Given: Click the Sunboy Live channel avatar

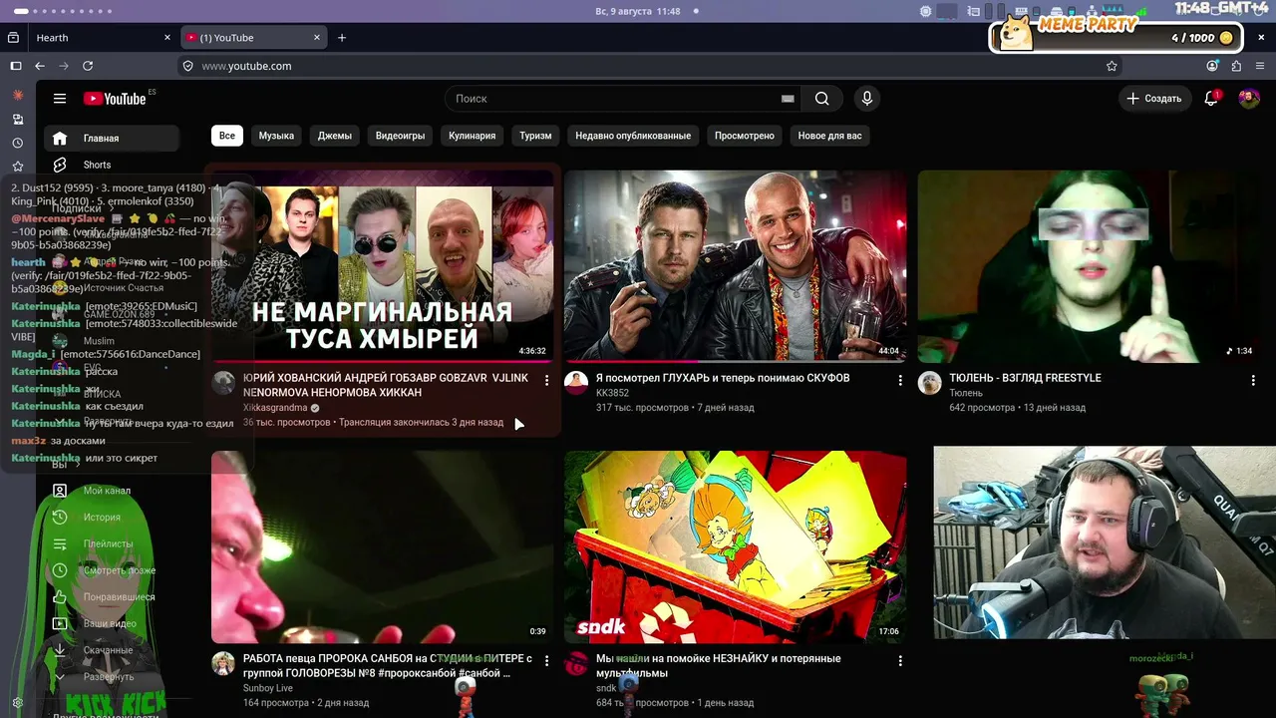Looking at the screenshot, I should [223, 663].
